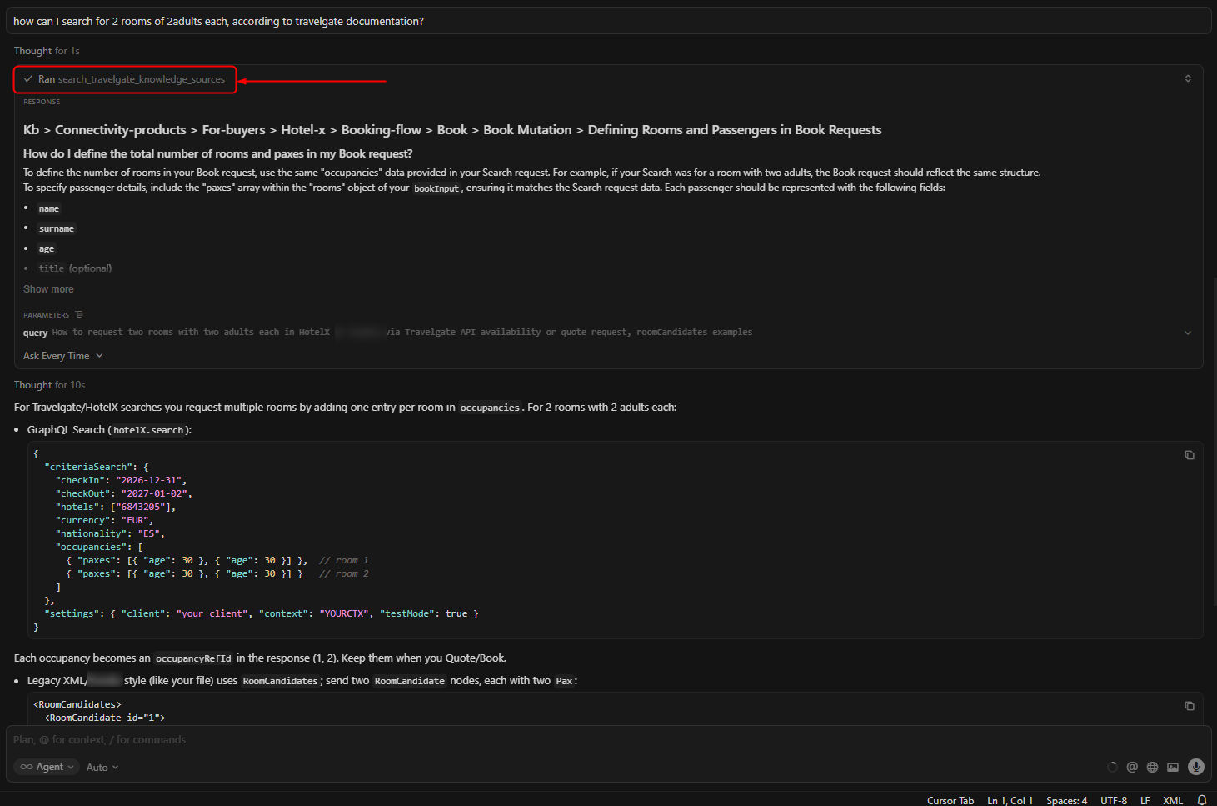The width and height of the screenshot is (1217, 806).
Task: Open notifications bell in status bar
Action: [1201, 800]
